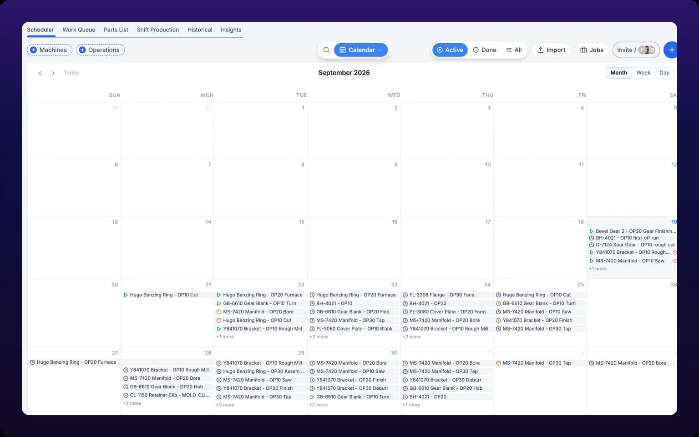The height and width of the screenshot is (437, 699).
Task: Click the Jobs button
Action: coord(592,50)
